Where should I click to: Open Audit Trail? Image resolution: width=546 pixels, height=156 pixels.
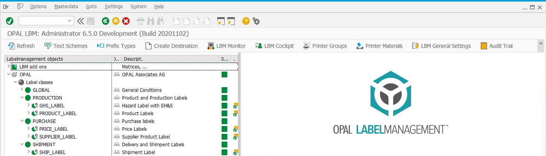pyautogui.click(x=496, y=46)
